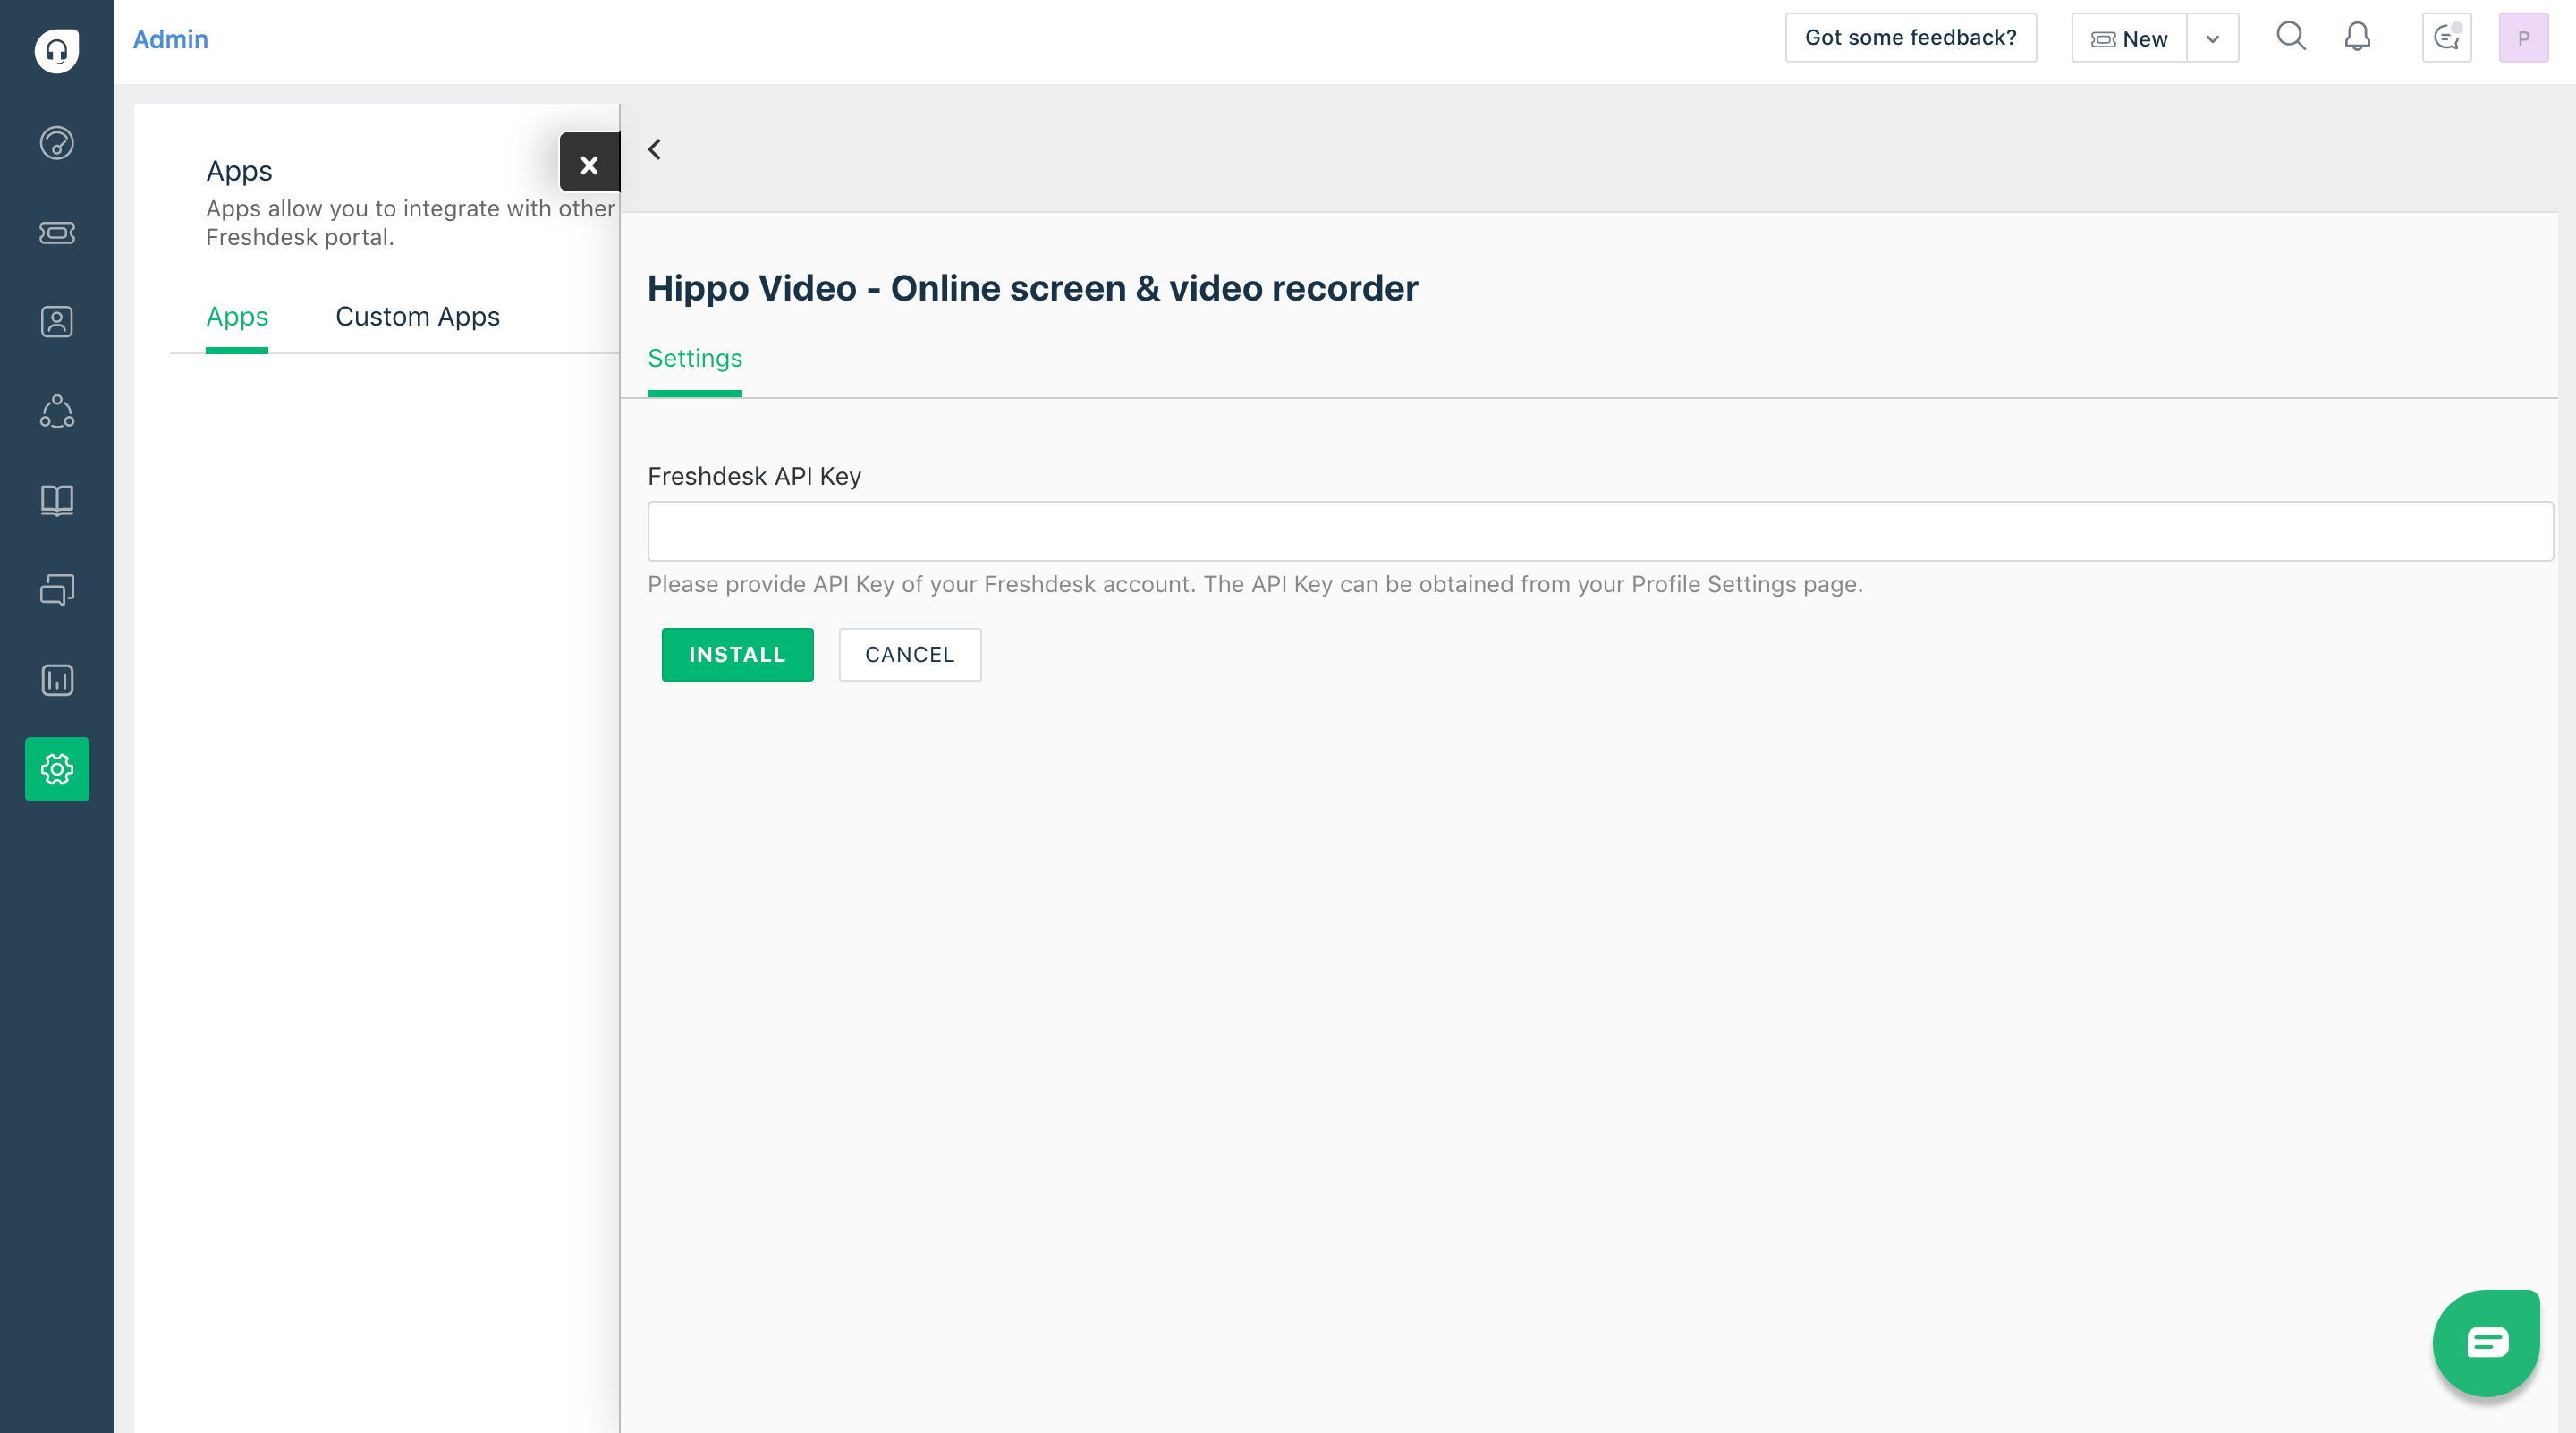This screenshot has height=1433, width=2576.
Task: Click the Freshdesk API Key input field
Action: pyautogui.click(x=1599, y=531)
